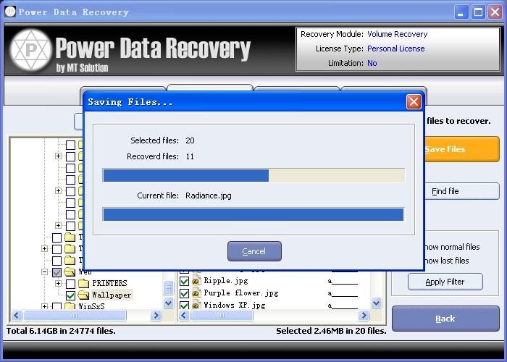Screen dimensions: 507x362
Task: Toggle the partially checked Web folder checkbox
Action: [57, 272]
